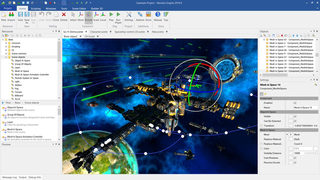This screenshot has height=180, width=320.
Task: Toggle the Enabled checkbox
Action: pyautogui.click(x=295, y=103)
